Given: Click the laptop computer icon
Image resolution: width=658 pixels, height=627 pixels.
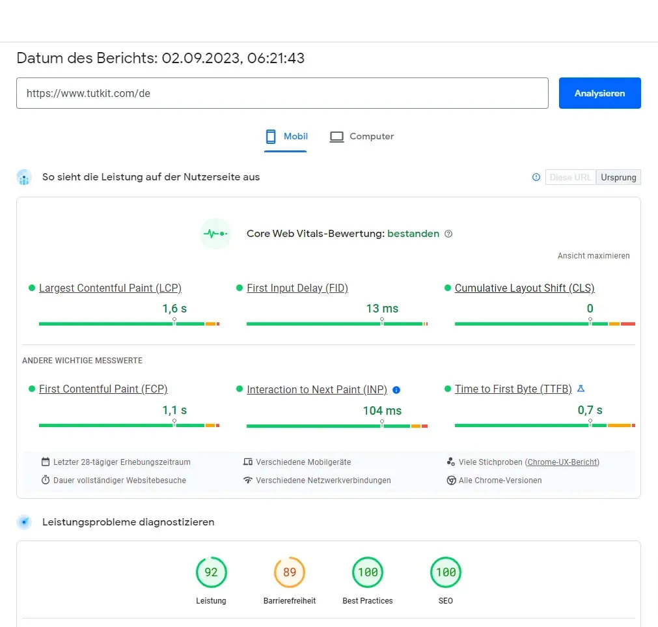Looking at the screenshot, I should 336,137.
